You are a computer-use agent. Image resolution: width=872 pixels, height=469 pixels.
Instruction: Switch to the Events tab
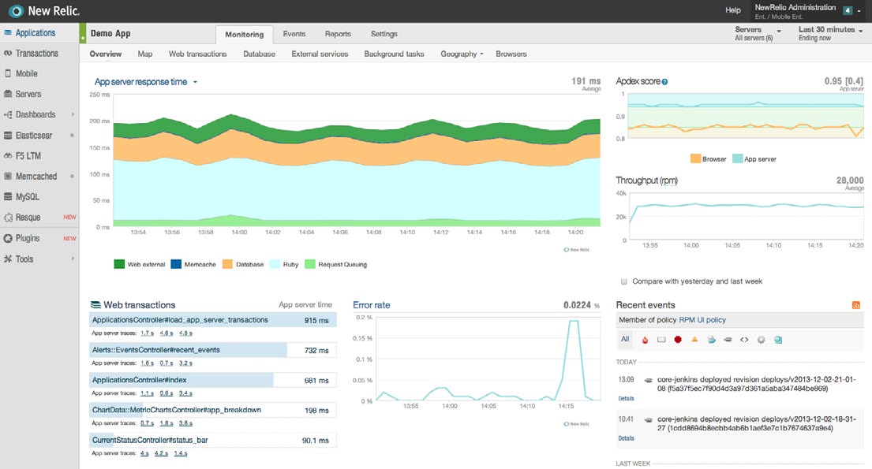coord(294,34)
